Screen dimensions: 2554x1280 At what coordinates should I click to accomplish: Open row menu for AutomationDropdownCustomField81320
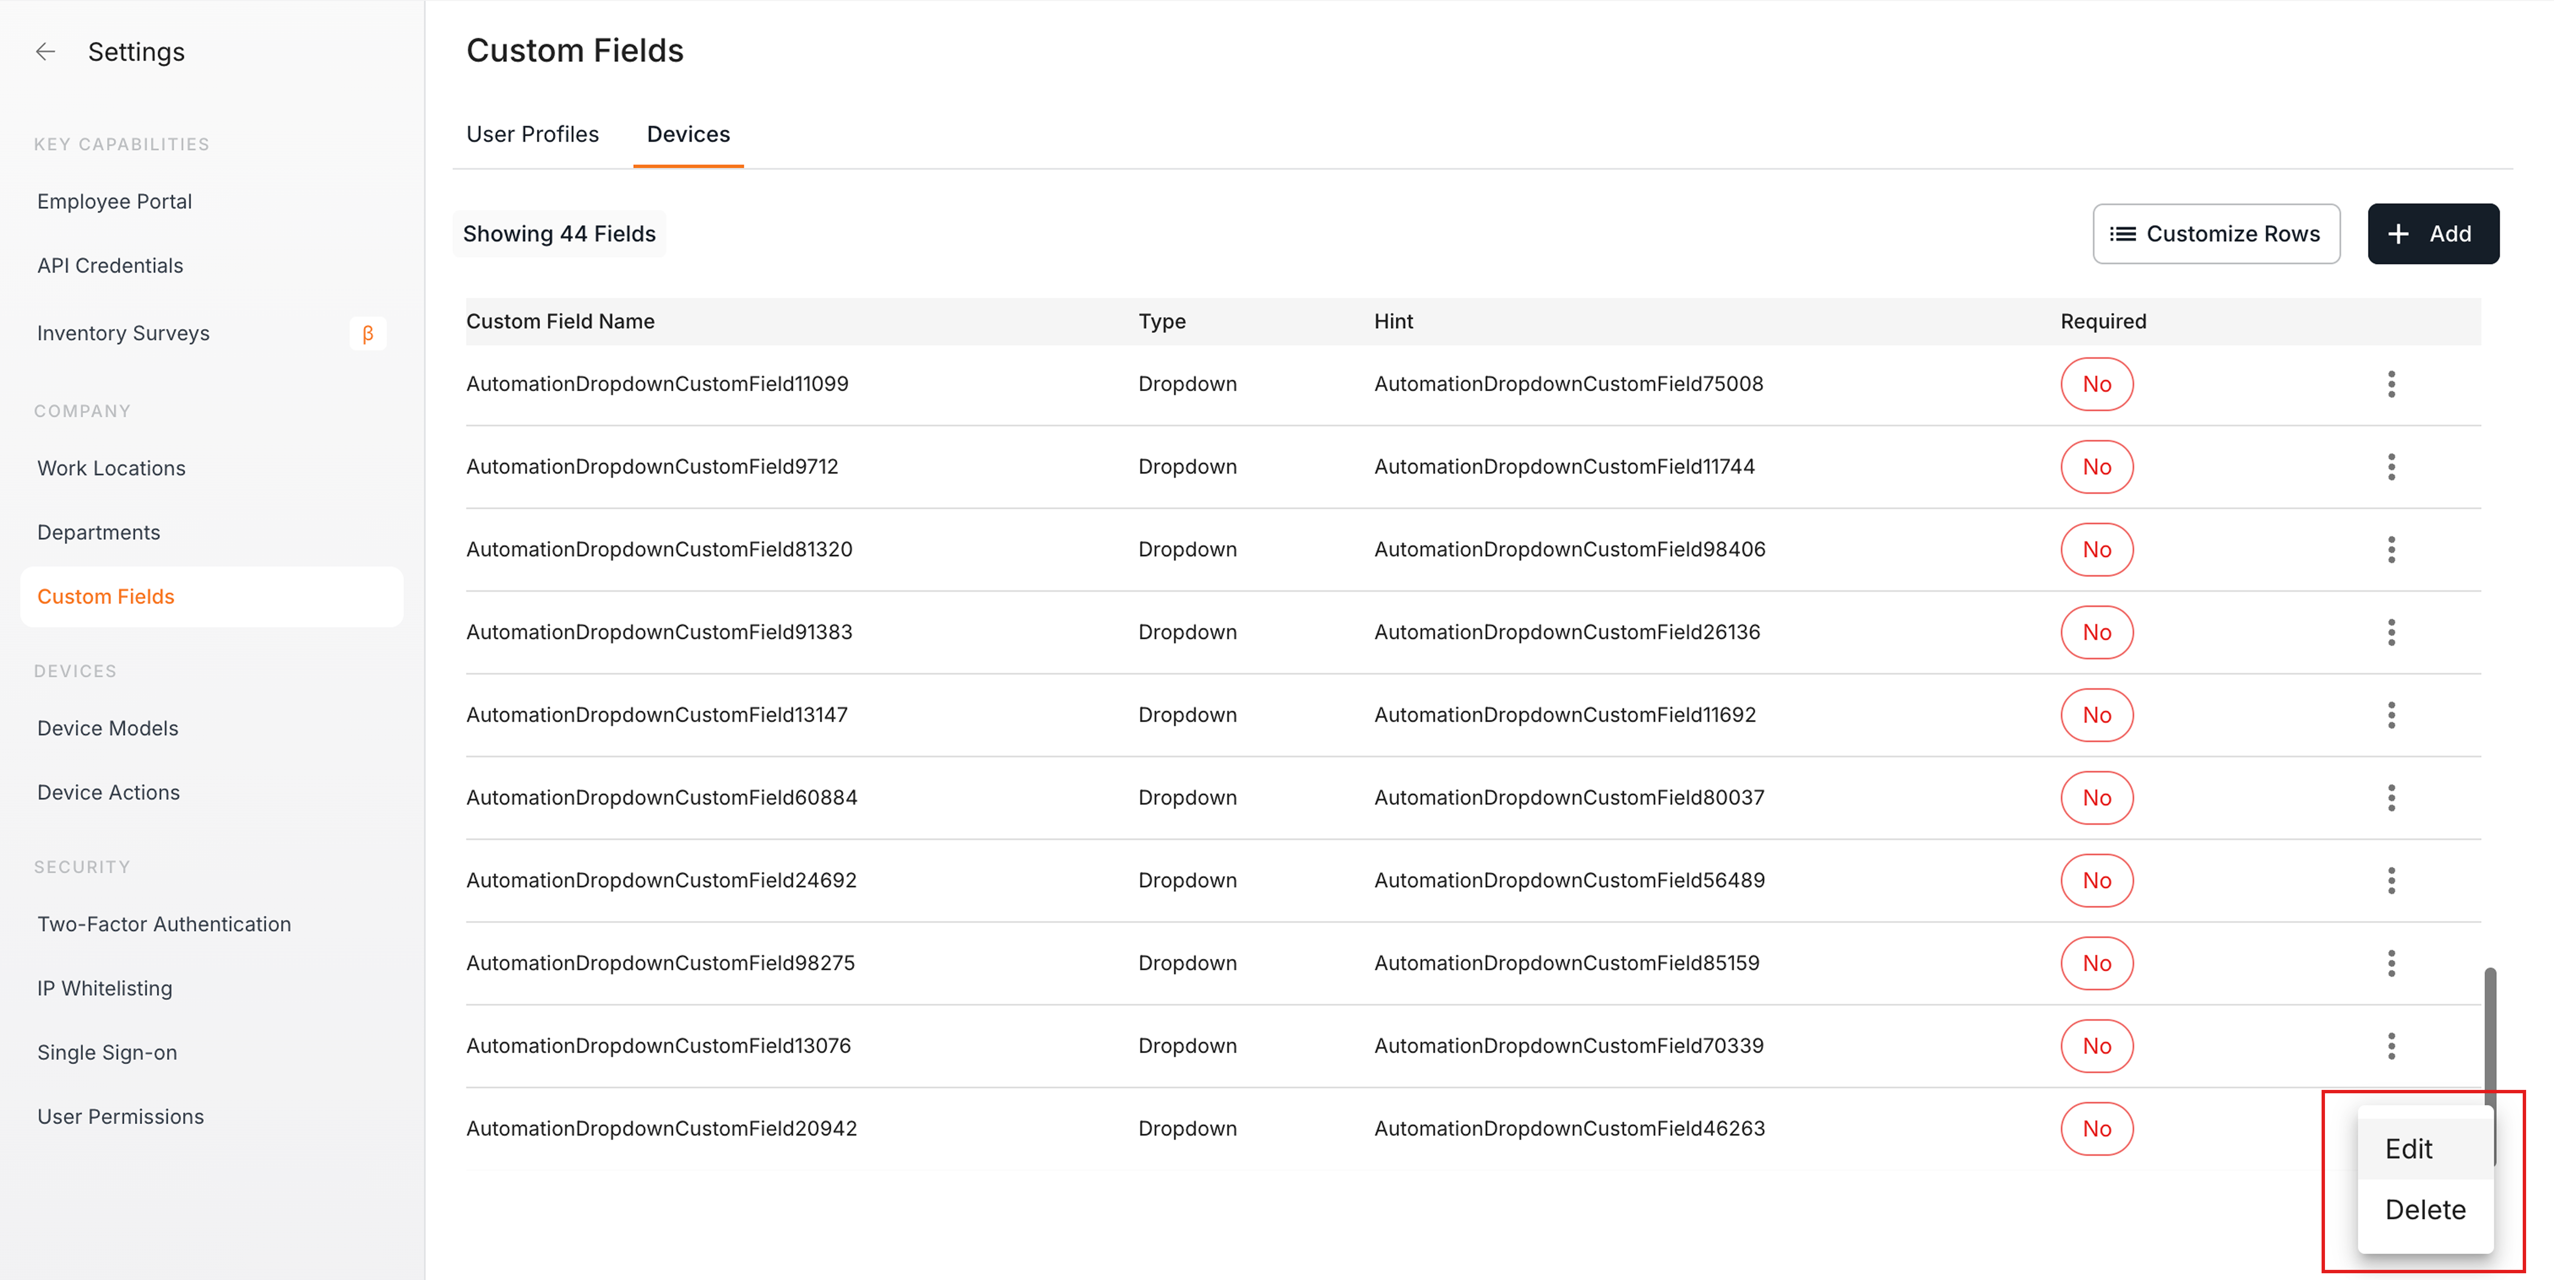[x=2390, y=549]
